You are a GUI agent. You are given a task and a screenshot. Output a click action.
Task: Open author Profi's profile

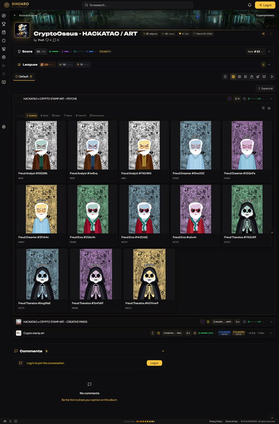pyautogui.click(x=41, y=40)
